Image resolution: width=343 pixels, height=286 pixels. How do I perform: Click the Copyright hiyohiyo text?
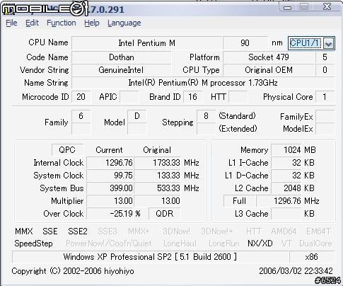pyautogui.click(x=73, y=271)
